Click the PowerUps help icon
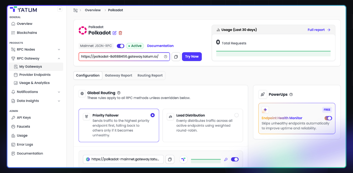Screen dimensions: 353x173 point(291,95)
